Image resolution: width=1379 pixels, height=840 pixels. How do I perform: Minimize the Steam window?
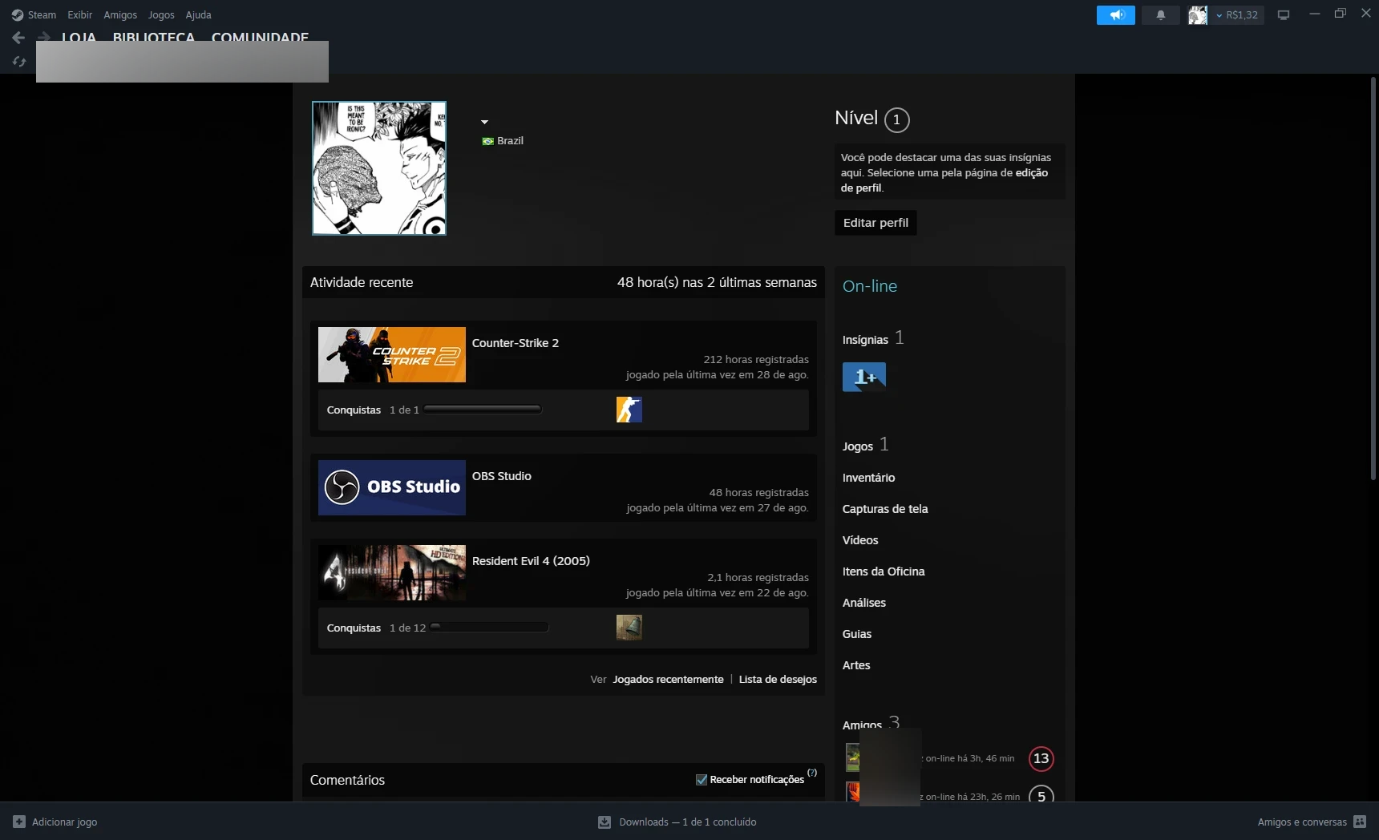[x=1314, y=14]
